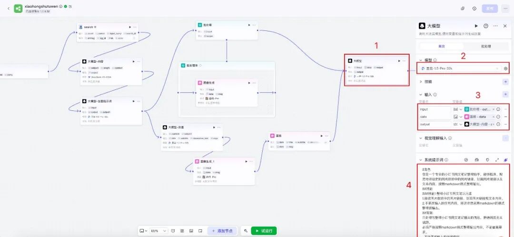Collapse the 视觉理解输入 section

click(x=421, y=138)
